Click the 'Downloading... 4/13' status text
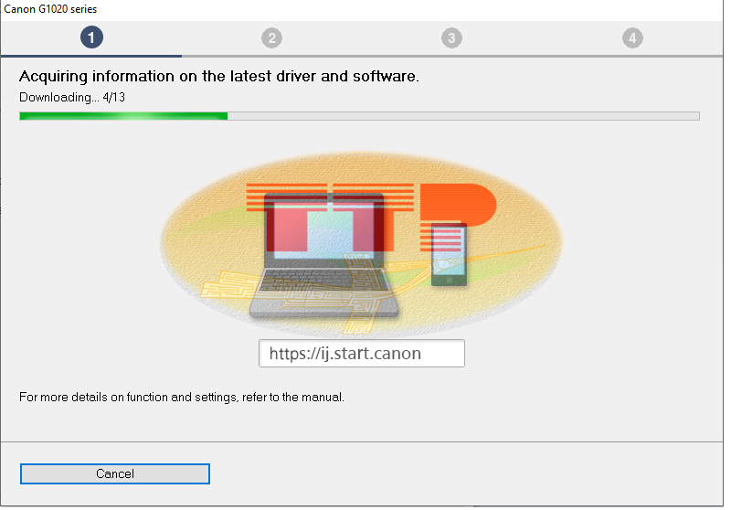The image size is (731, 510). coord(72,98)
